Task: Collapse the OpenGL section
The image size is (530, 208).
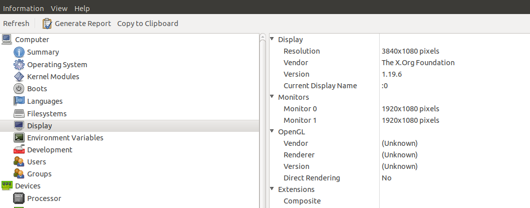Action: click(x=272, y=132)
